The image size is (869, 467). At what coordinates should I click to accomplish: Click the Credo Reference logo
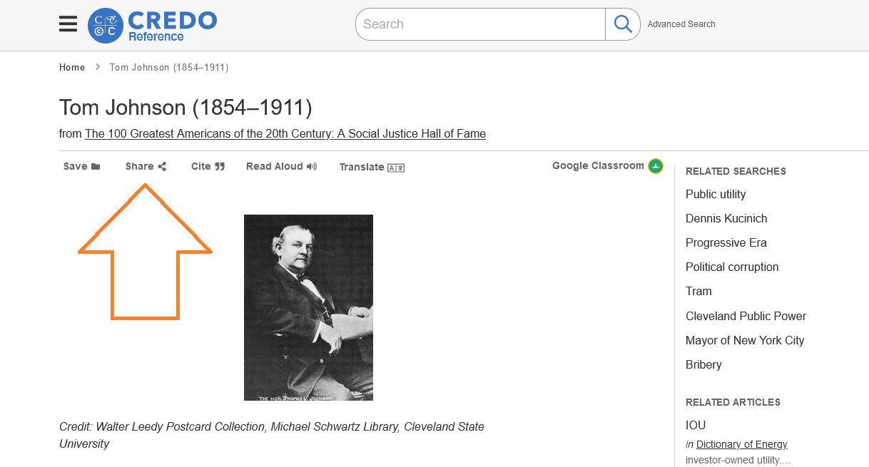[x=152, y=26]
